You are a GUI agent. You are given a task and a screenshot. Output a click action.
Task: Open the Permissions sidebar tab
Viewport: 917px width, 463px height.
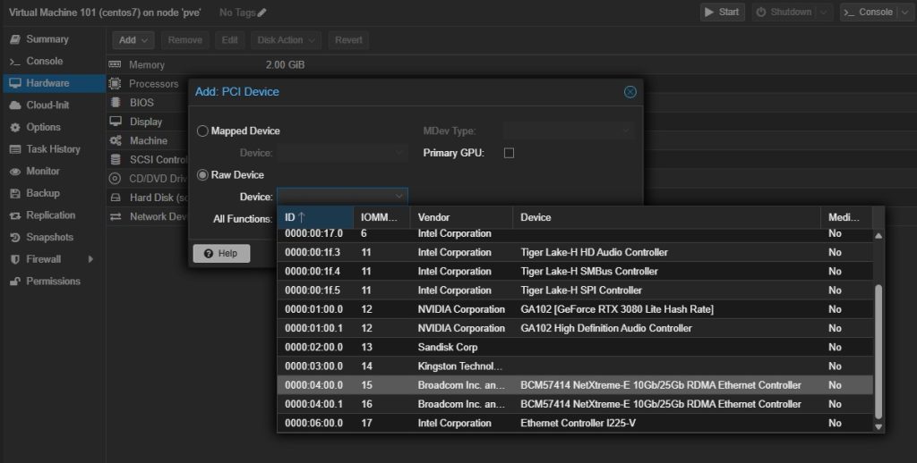[x=53, y=282]
